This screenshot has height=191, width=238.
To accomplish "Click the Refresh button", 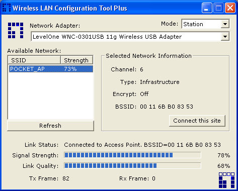I will coord(50,126).
